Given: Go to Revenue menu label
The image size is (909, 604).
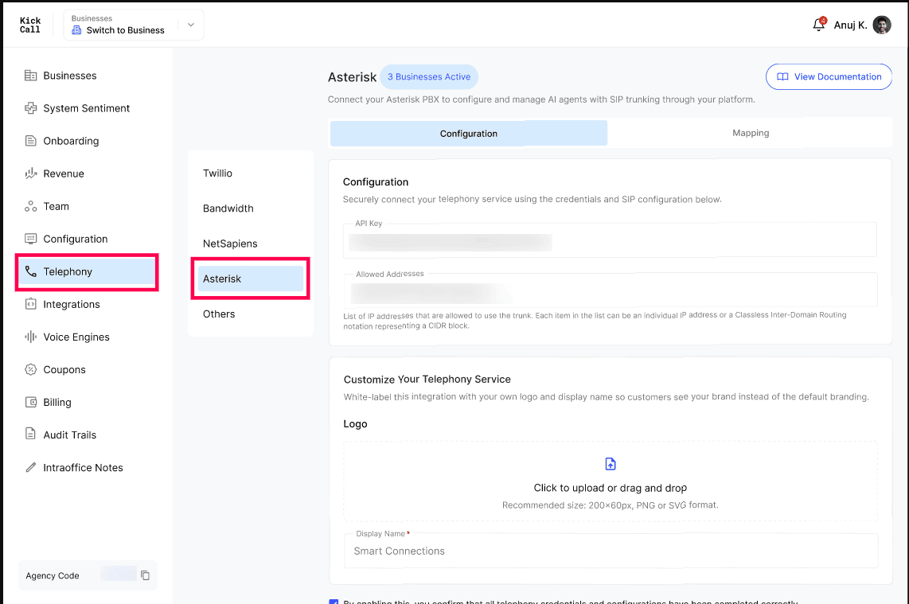Looking at the screenshot, I should 63,173.
